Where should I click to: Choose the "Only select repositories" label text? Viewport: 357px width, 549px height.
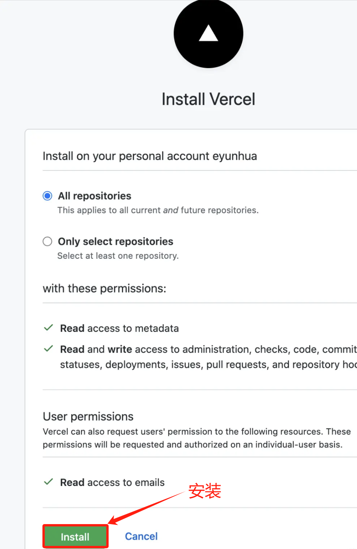[116, 242]
